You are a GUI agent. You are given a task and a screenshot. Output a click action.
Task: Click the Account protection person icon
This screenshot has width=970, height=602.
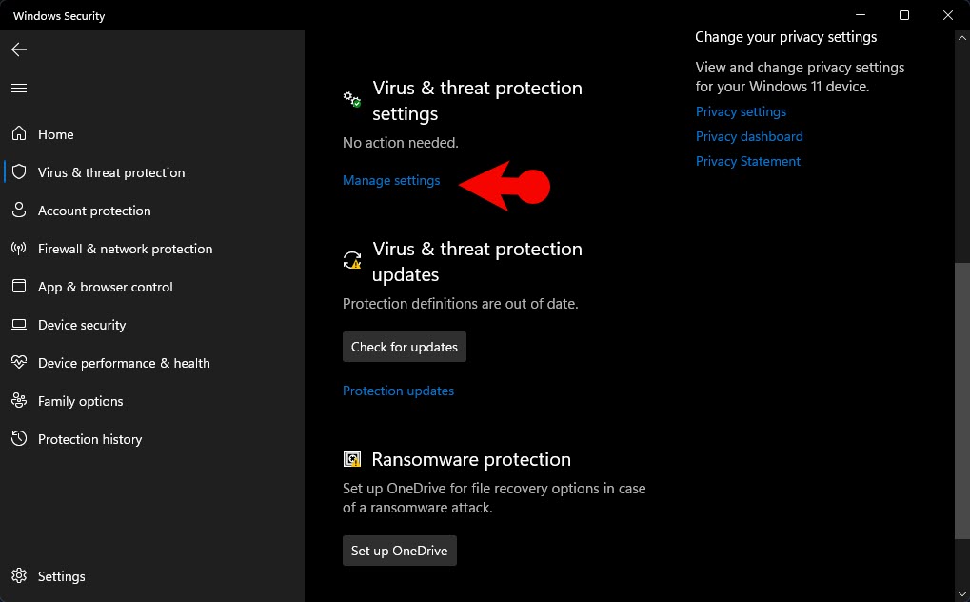(19, 211)
